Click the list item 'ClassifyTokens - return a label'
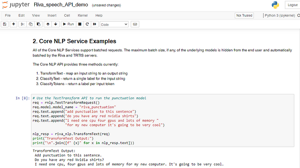This screenshot has height=168, width=300. 77,84
